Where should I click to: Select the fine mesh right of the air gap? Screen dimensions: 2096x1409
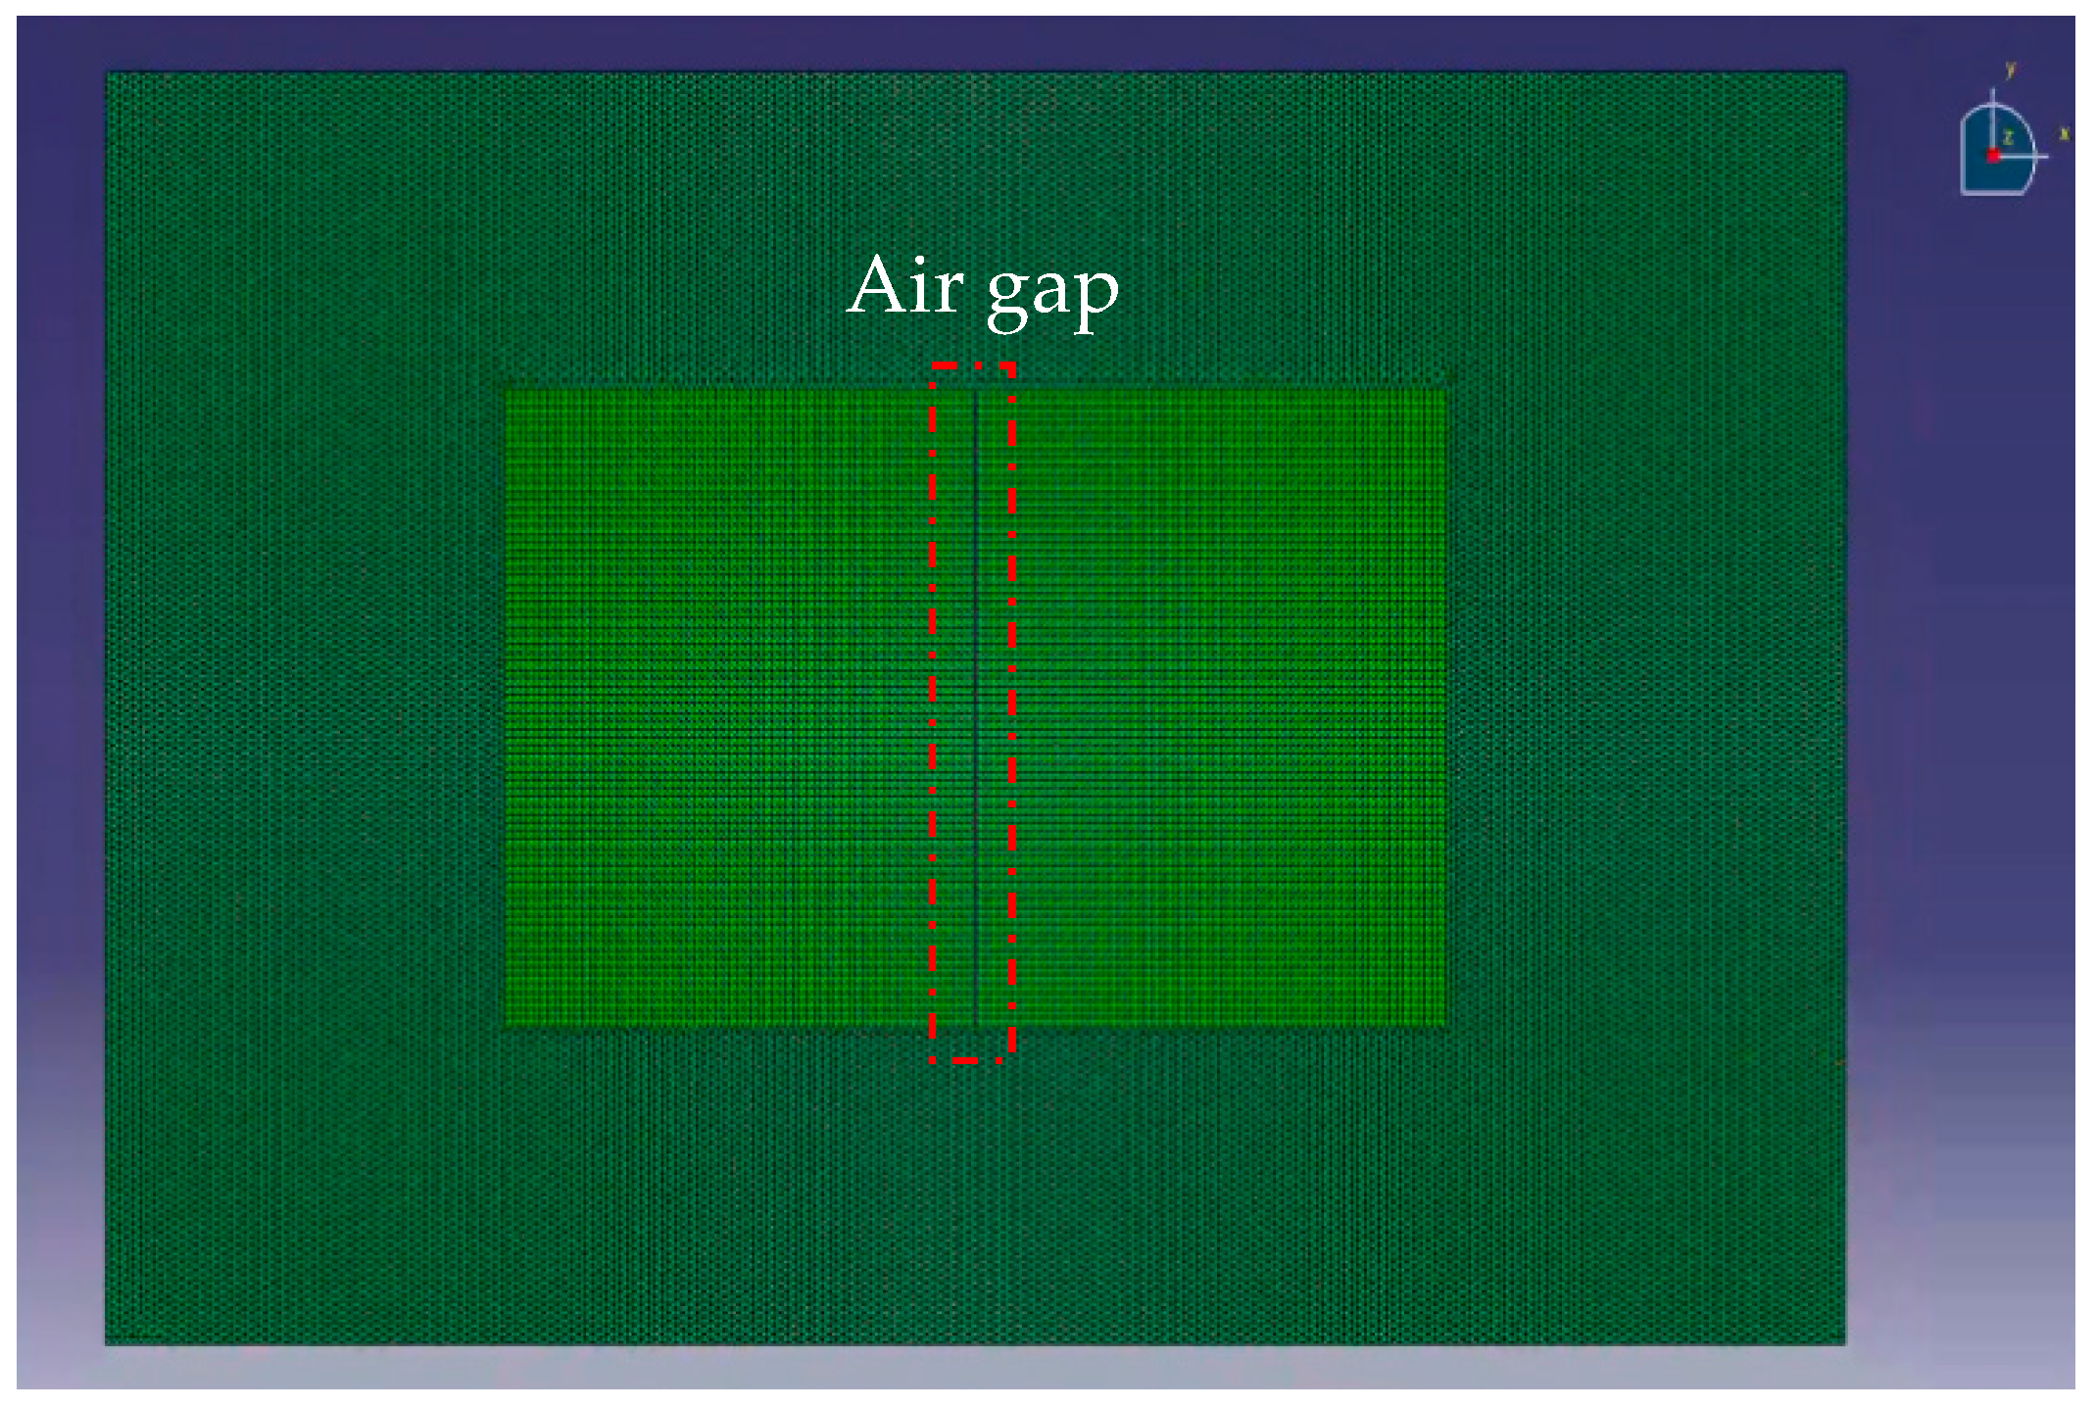pos(1225,705)
